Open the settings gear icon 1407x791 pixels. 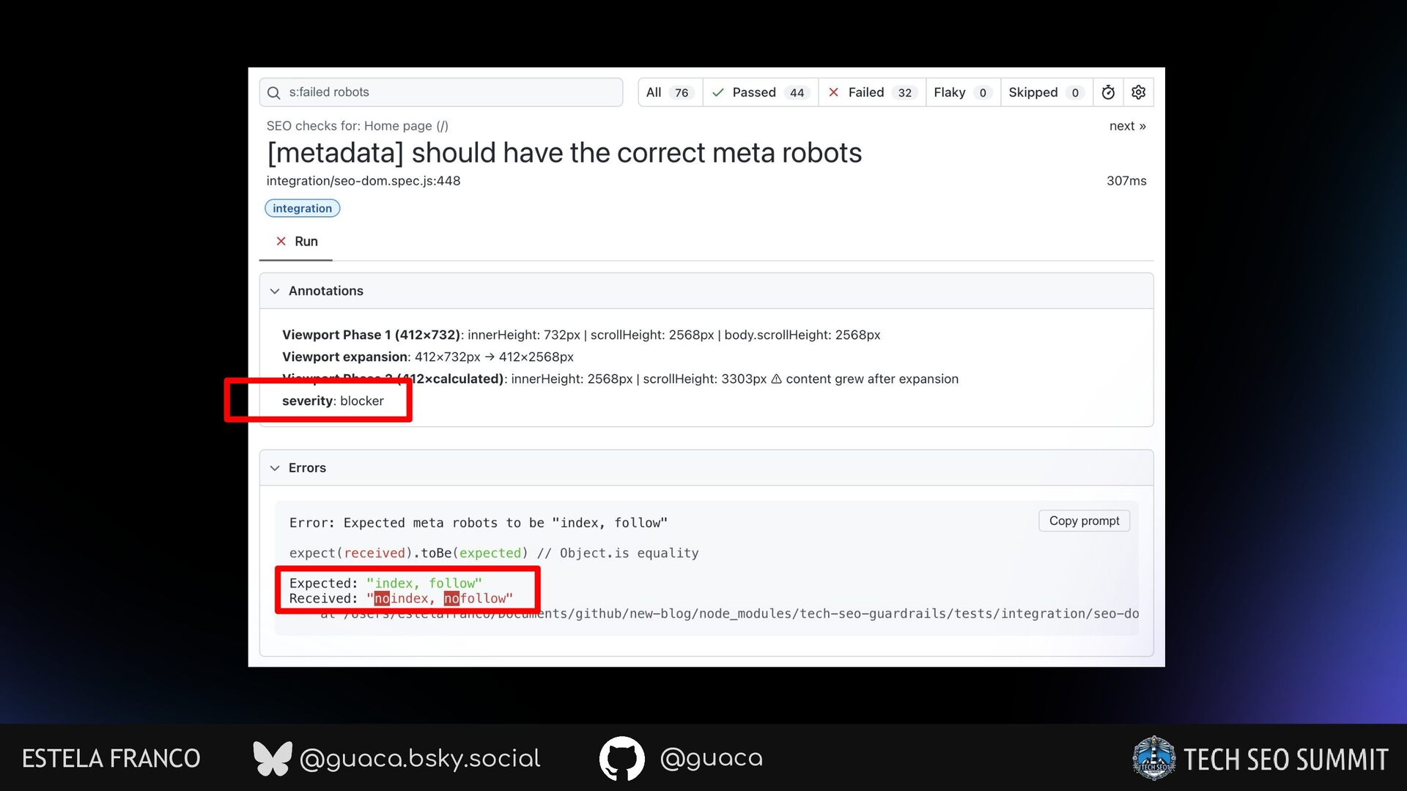(x=1138, y=92)
